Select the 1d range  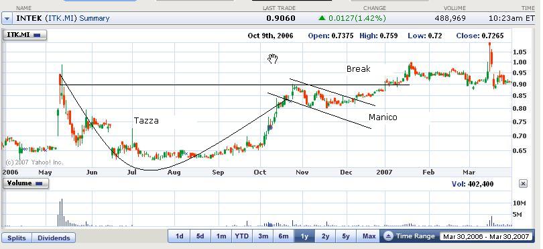point(179,236)
